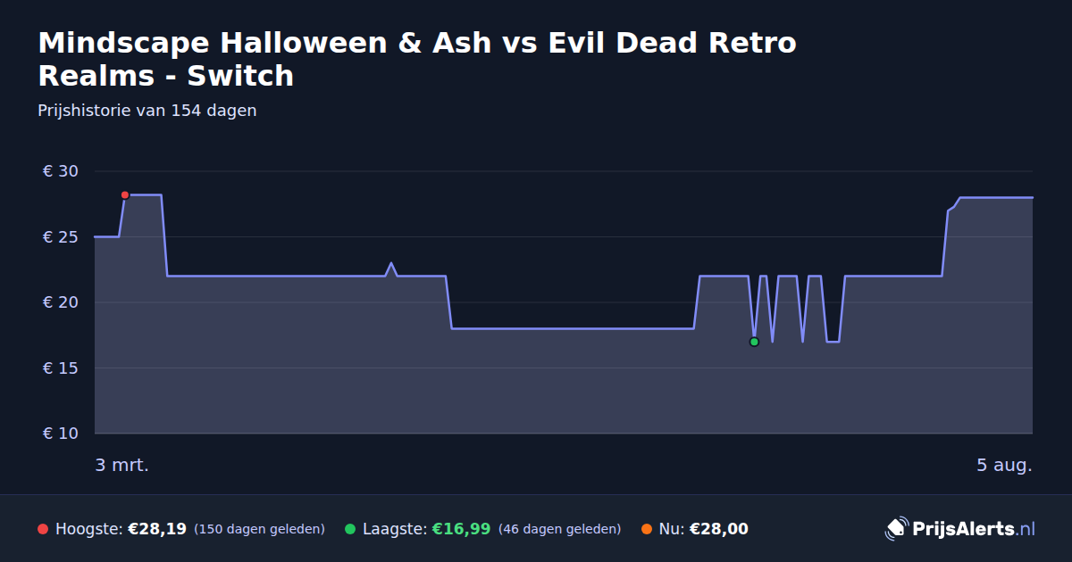Select the current price €28,00
The image size is (1072, 562).
tap(719, 529)
